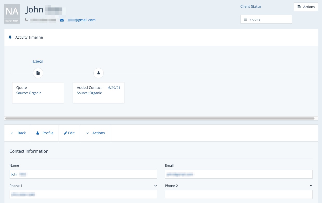Image resolution: width=322 pixels, height=203 pixels.
Task: Focus the Email input field
Action: pyautogui.click(x=239, y=174)
